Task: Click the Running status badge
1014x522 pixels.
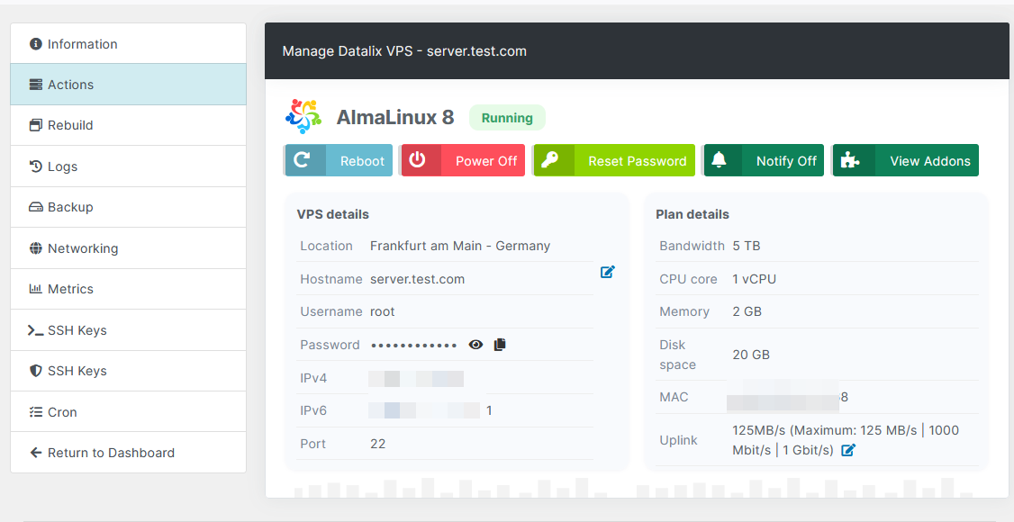Action: coord(507,118)
